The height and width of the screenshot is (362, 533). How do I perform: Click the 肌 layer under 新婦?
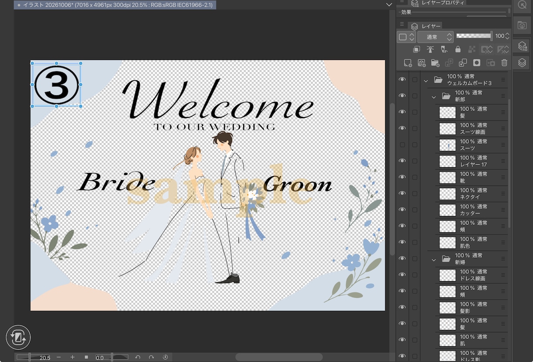click(x=472, y=340)
